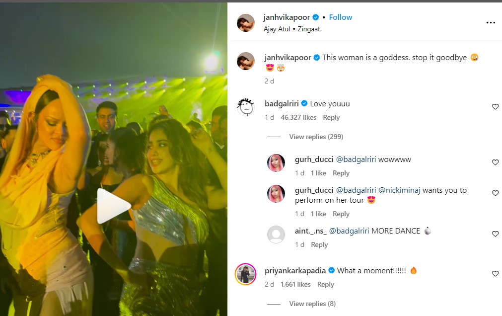Open aint._.ns_ default avatar
The height and width of the screenshot is (316, 502).
coord(276,235)
